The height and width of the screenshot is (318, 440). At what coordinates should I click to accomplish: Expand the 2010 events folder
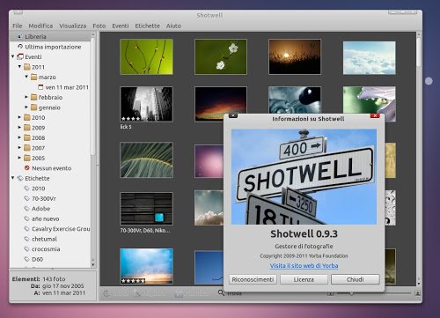click(x=19, y=117)
